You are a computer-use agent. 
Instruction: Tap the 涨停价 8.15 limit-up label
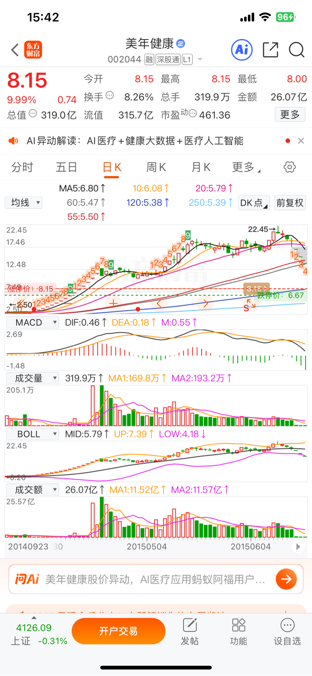point(30,289)
